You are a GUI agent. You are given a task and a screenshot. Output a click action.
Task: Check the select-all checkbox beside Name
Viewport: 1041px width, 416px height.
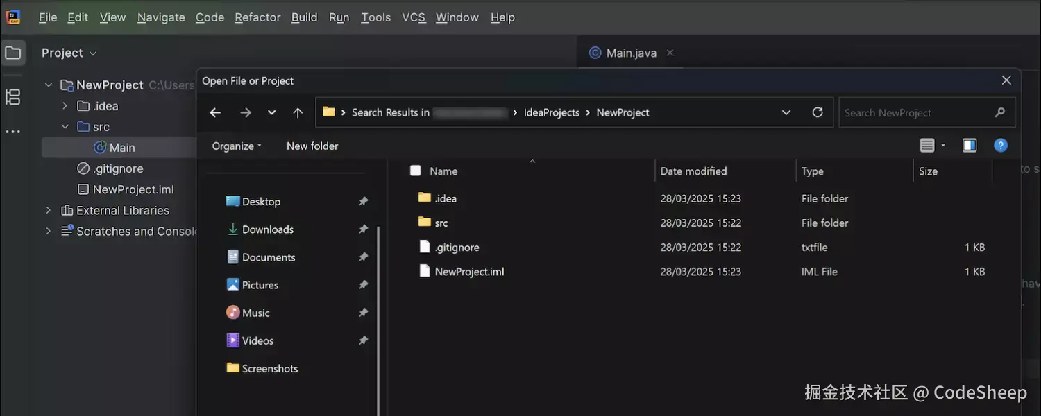[416, 171]
